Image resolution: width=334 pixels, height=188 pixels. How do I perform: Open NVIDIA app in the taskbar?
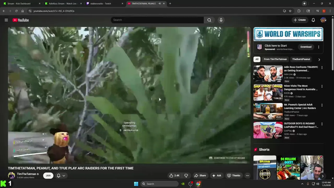183,184
